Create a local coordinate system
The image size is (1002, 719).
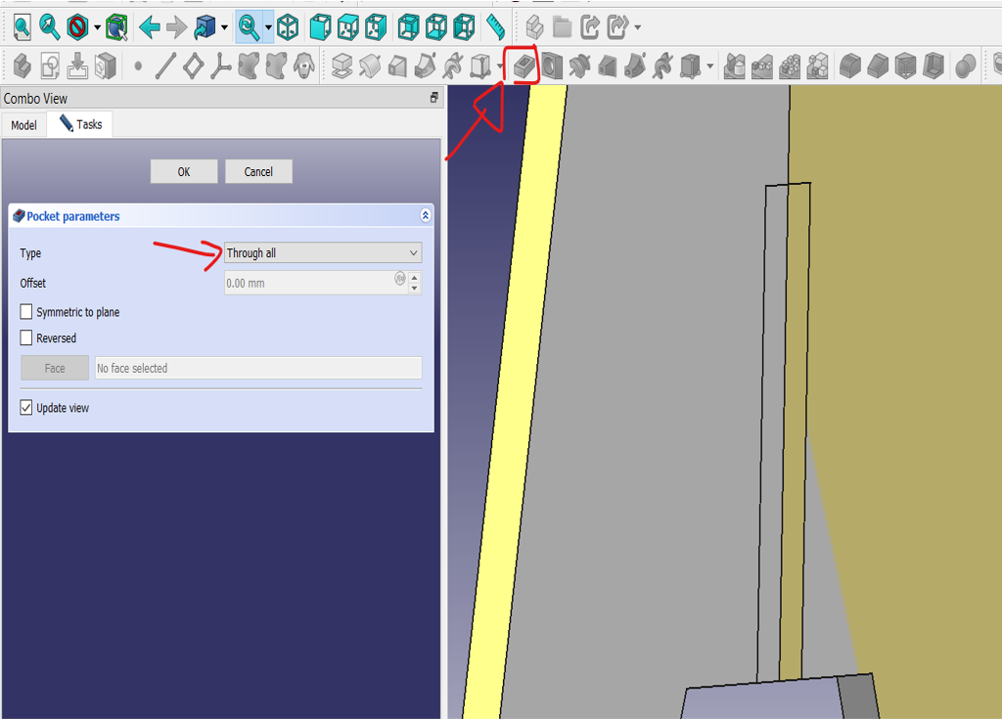[x=220, y=66]
